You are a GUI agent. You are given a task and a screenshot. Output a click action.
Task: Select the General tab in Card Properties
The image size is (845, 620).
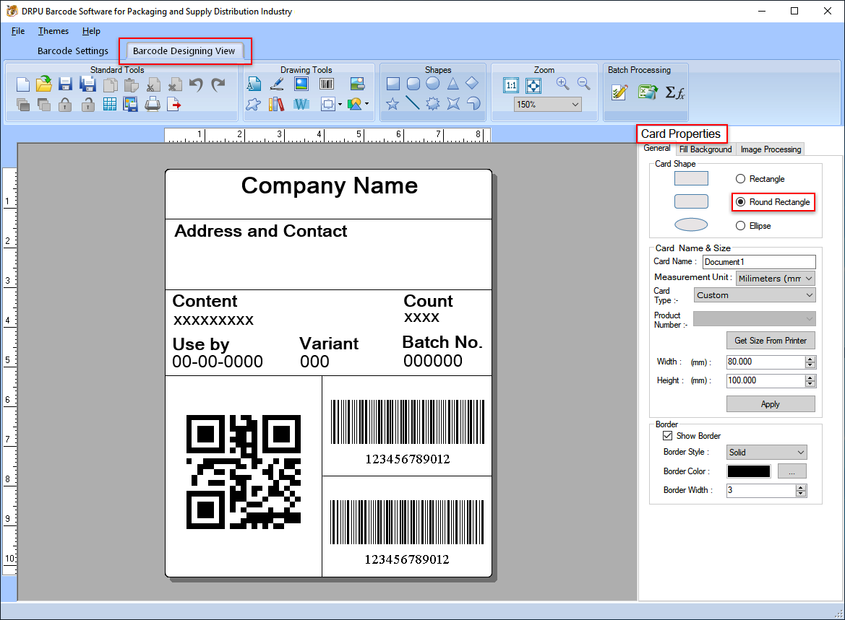pos(657,148)
